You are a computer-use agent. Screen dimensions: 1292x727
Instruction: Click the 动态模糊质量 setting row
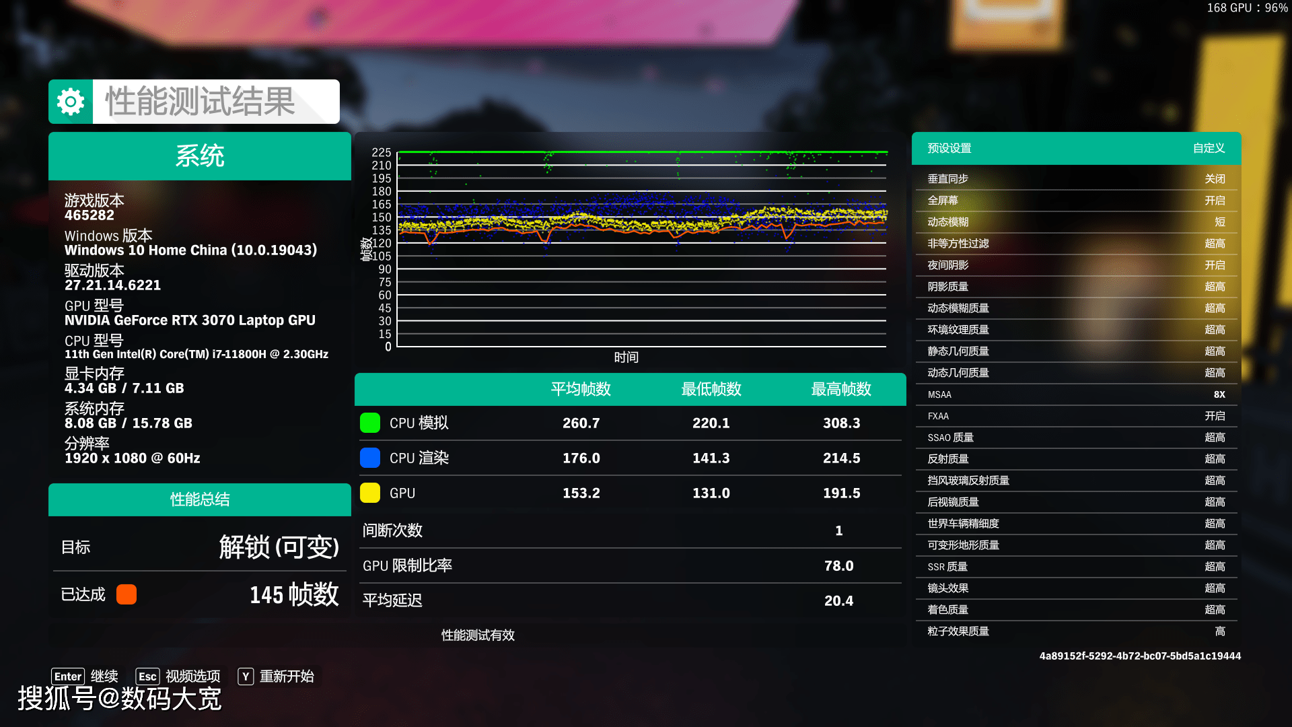[x=1077, y=308]
